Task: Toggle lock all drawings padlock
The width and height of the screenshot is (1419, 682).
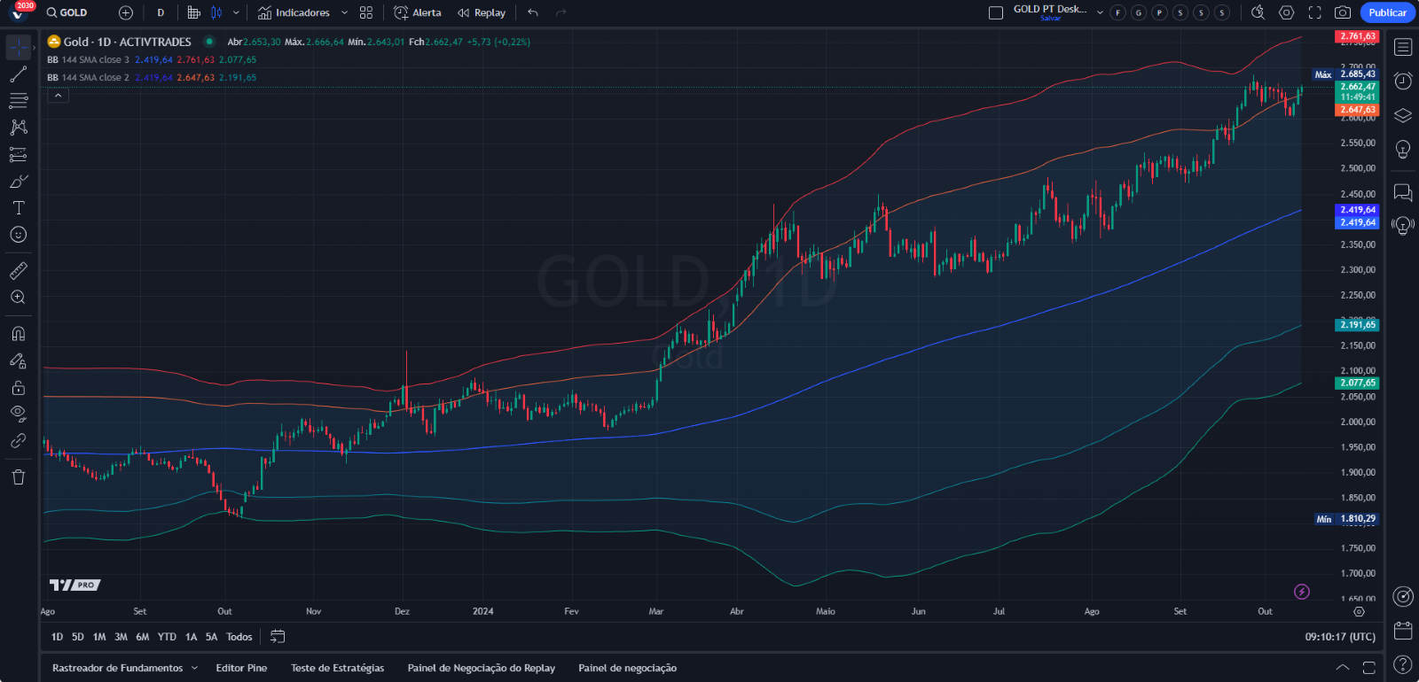Action: pyautogui.click(x=18, y=388)
